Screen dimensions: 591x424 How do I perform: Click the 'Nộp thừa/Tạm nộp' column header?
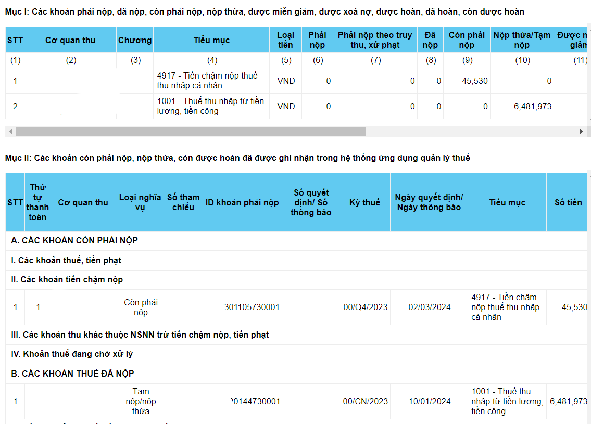pos(522,40)
